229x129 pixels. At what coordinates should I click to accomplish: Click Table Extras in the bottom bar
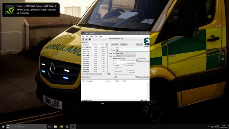pos(144,100)
